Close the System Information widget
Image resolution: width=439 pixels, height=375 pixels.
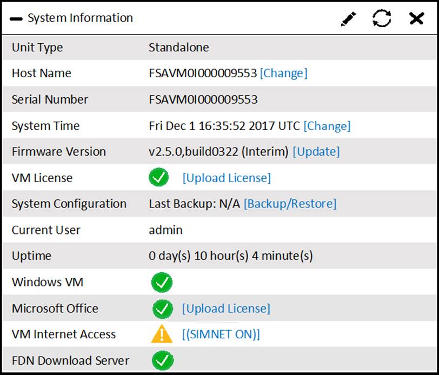[416, 19]
